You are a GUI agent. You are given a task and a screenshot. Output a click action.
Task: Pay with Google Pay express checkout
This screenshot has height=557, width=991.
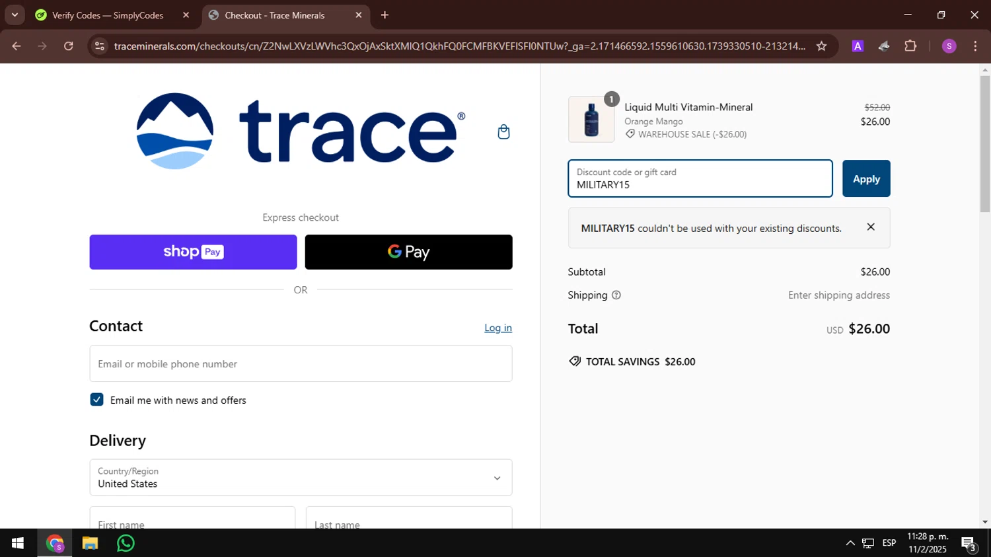408,252
